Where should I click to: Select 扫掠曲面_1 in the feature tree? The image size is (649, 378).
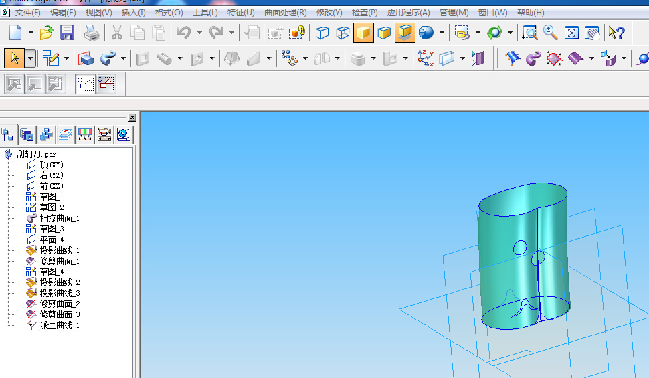pyautogui.click(x=59, y=218)
